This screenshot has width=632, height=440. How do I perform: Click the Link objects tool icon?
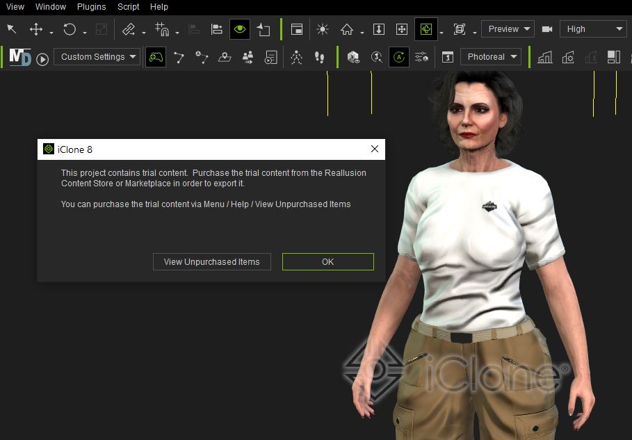129,29
